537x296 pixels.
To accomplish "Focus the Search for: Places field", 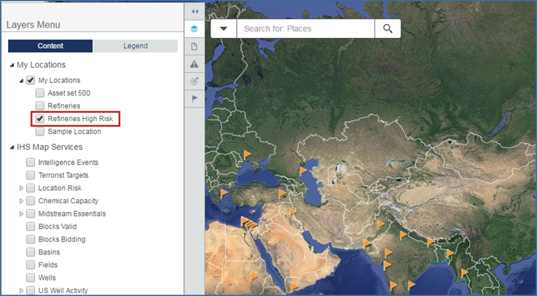I will (x=305, y=28).
